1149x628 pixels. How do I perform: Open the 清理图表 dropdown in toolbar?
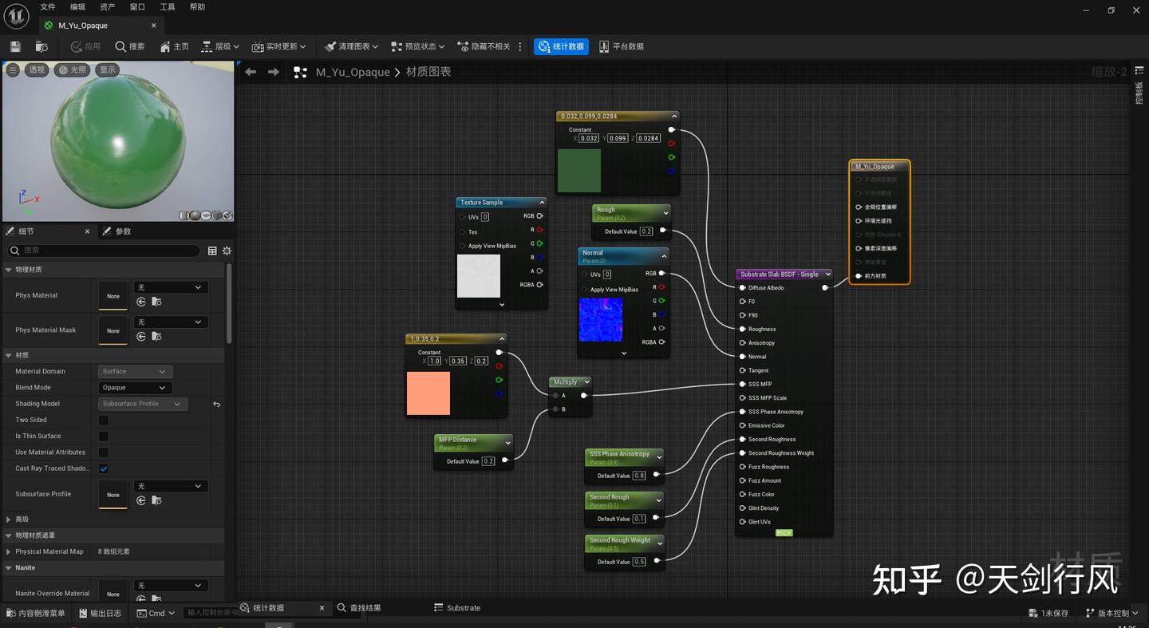352,46
